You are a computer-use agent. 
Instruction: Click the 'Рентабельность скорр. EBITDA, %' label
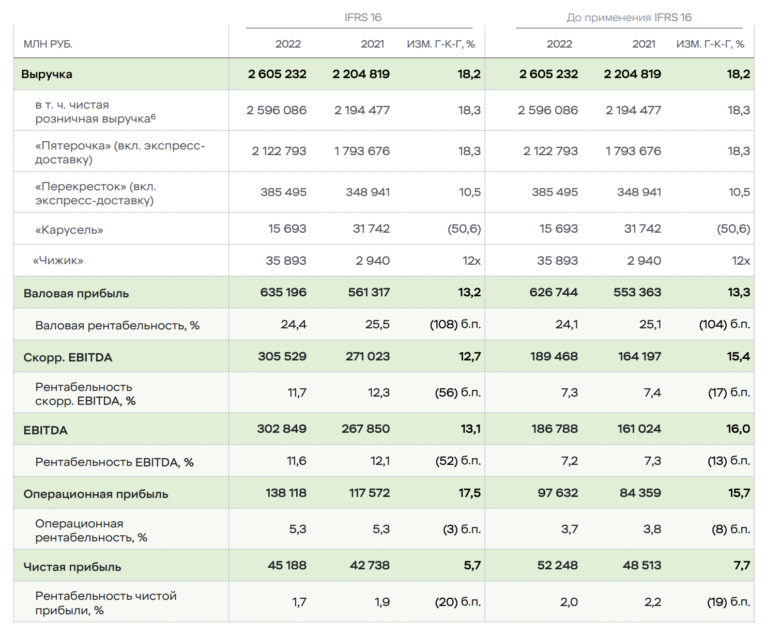85,394
